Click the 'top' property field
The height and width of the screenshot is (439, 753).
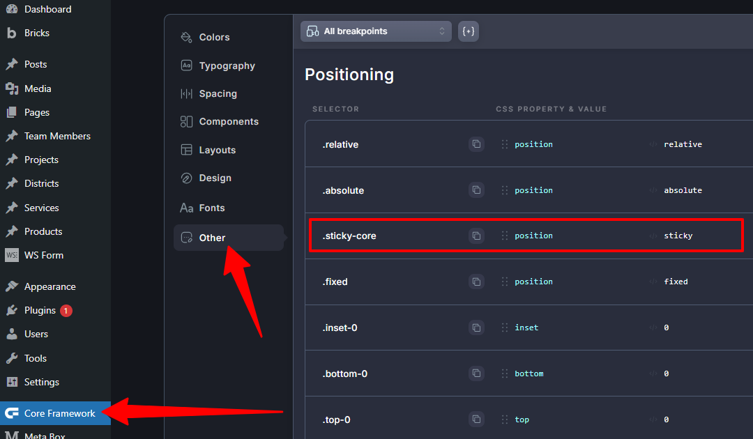[x=522, y=419]
